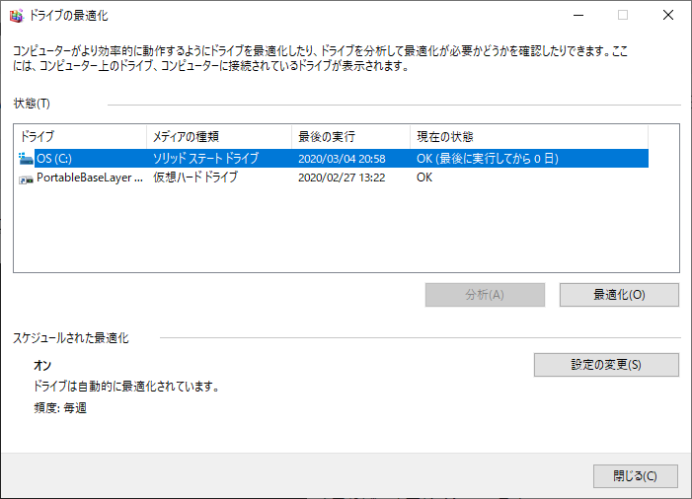Close the ドライブの最適化 window with X
The height and width of the screenshot is (499, 692).
tap(668, 16)
